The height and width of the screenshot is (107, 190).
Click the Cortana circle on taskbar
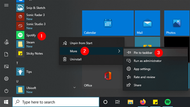pyautogui.click(x=105, y=102)
